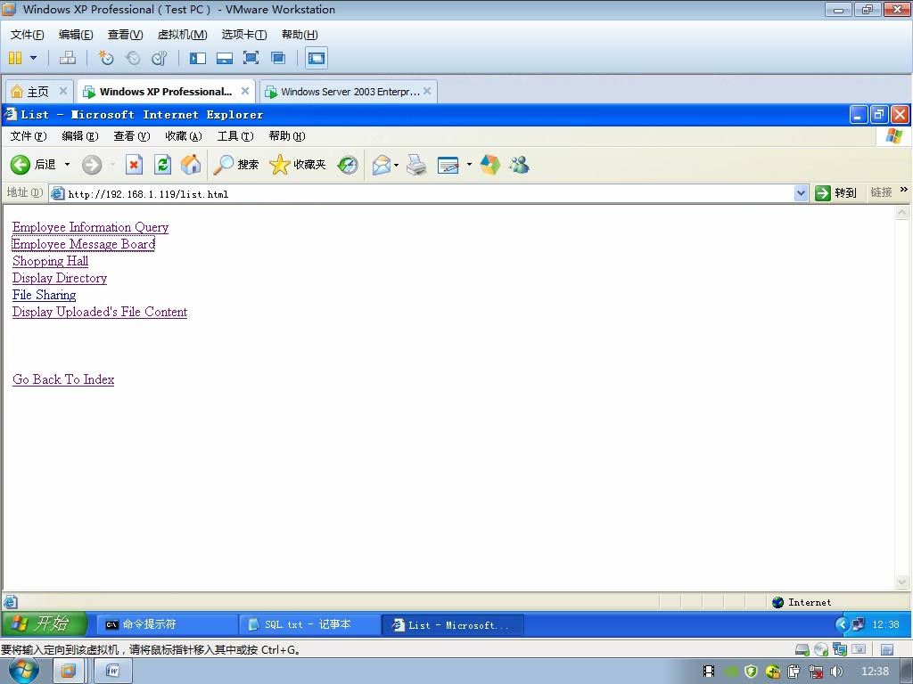Image resolution: width=913 pixels, height=684 pixels.
Task: Open VMware 文件(F) menu
Action: 28,35
